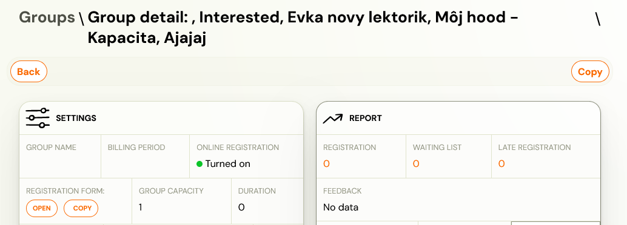Click the top-right Copy button
Viewport: 627px width, 225px height.
pyautogui.click(x=590, y=72)
